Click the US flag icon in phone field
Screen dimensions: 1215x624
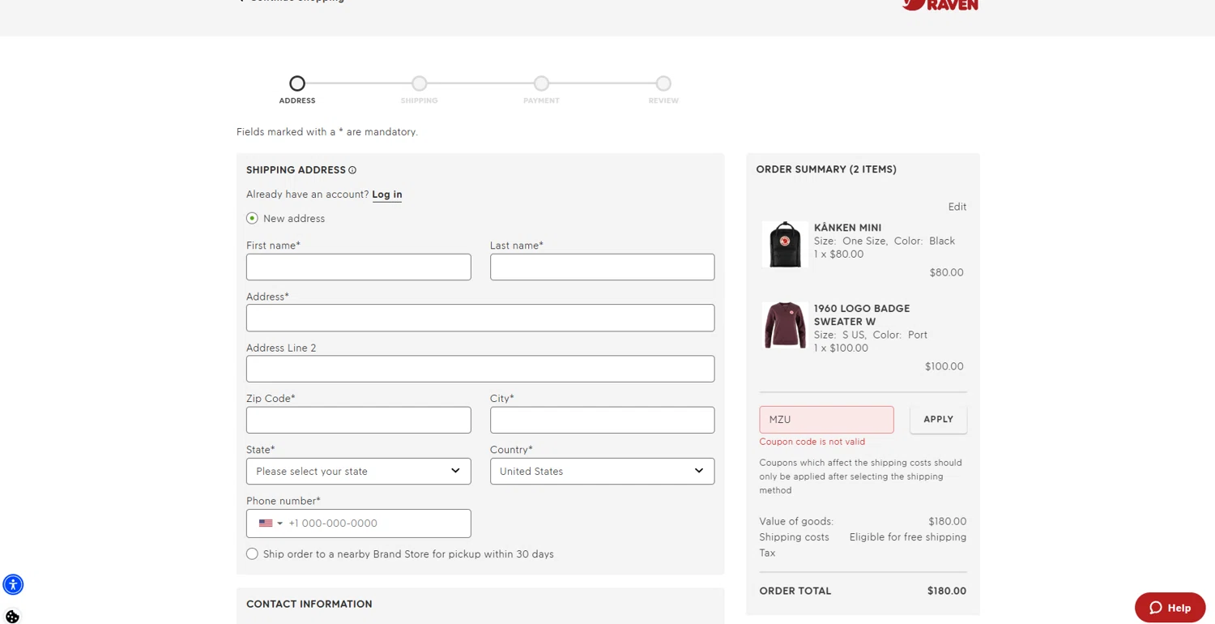coord(266,524)
